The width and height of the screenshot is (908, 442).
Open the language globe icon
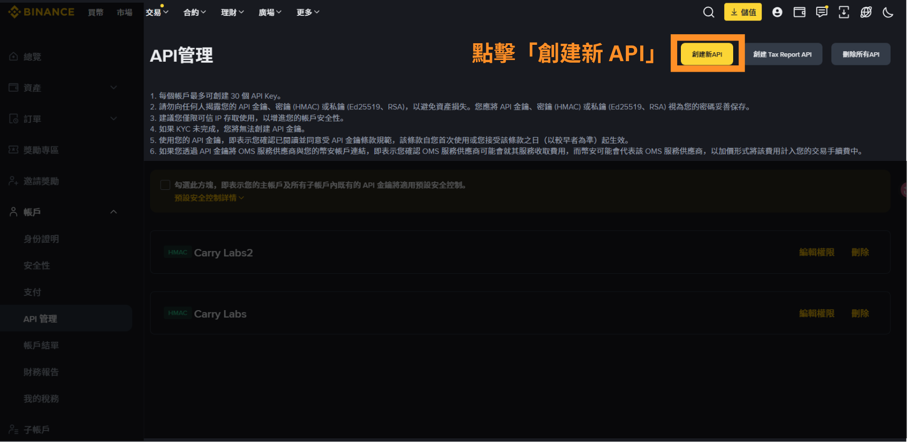click(x=866, y=12)
